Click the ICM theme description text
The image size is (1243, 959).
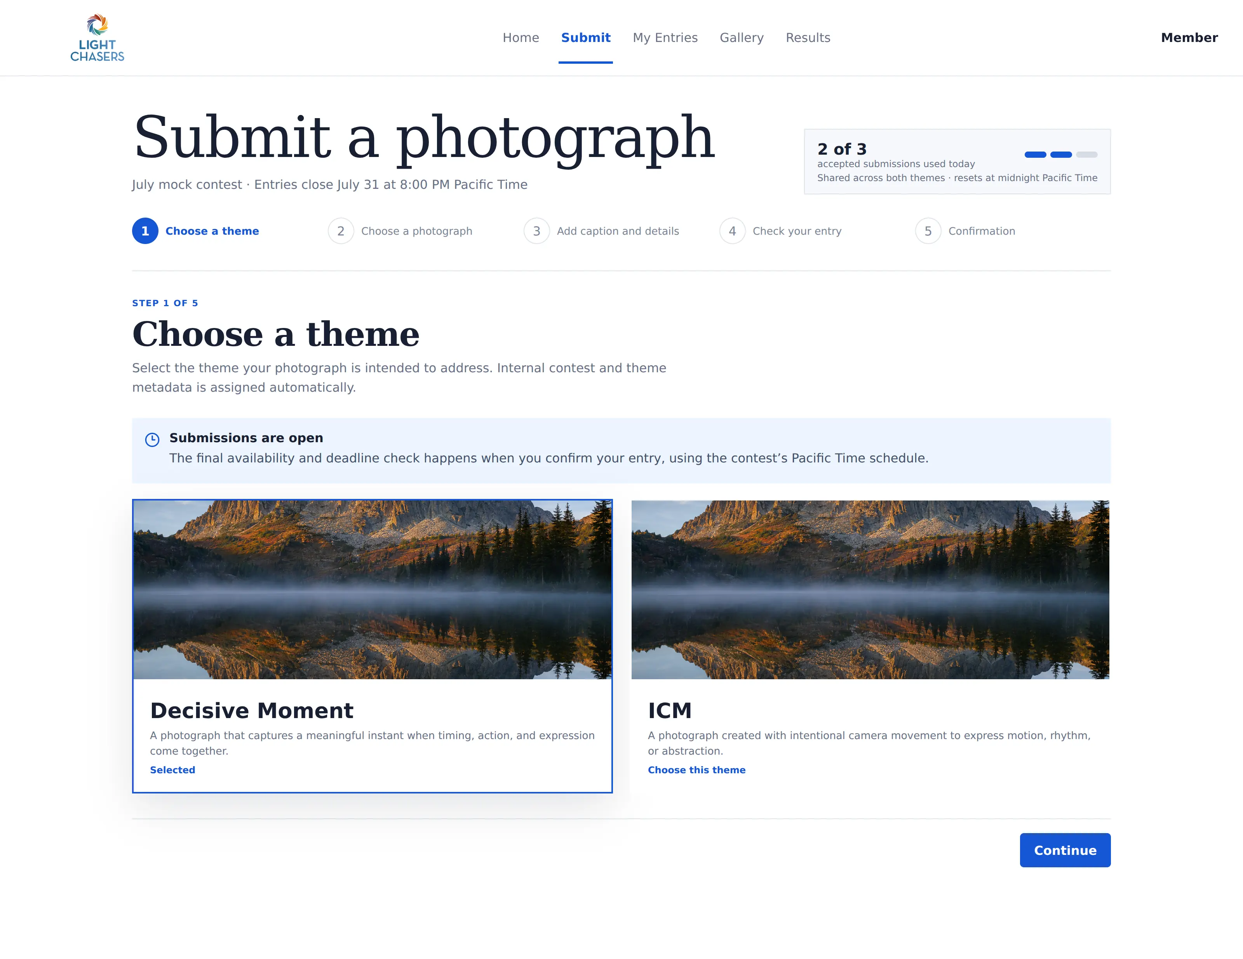tap(869, 743)
